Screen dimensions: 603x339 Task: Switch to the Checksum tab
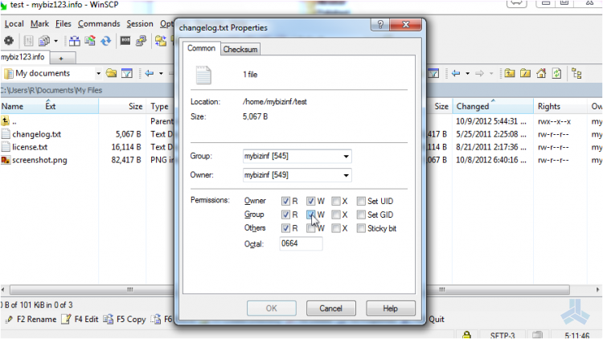coord(240,50)
